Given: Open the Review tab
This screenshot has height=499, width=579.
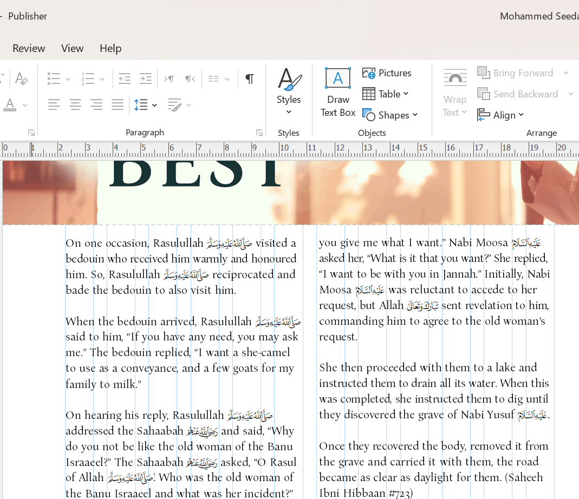Looking at the screenshot, I should pos(29,48).
